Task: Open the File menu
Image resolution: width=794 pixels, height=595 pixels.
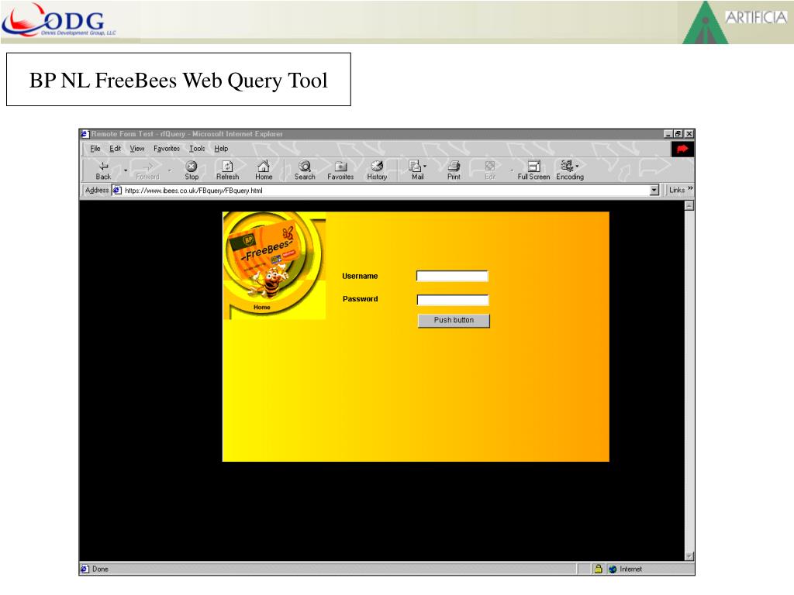Action: click(95, 149)
